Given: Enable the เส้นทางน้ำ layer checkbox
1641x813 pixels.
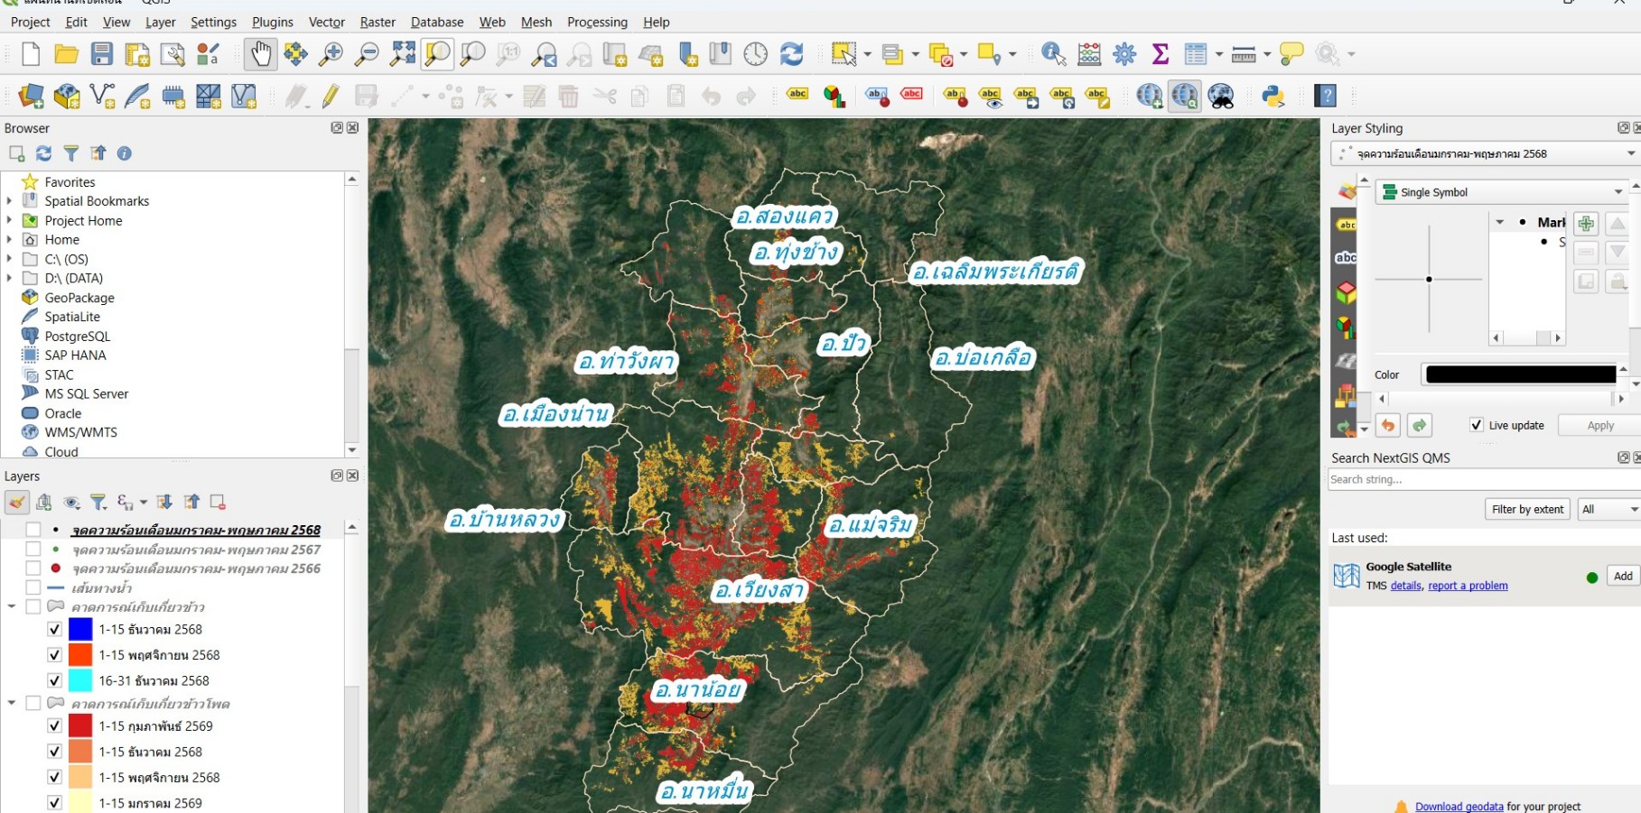Looking at the screenshot, I should click(33, 587).
